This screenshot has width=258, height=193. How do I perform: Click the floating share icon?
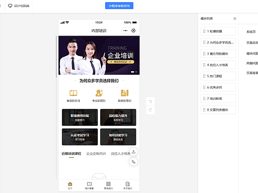133,152
